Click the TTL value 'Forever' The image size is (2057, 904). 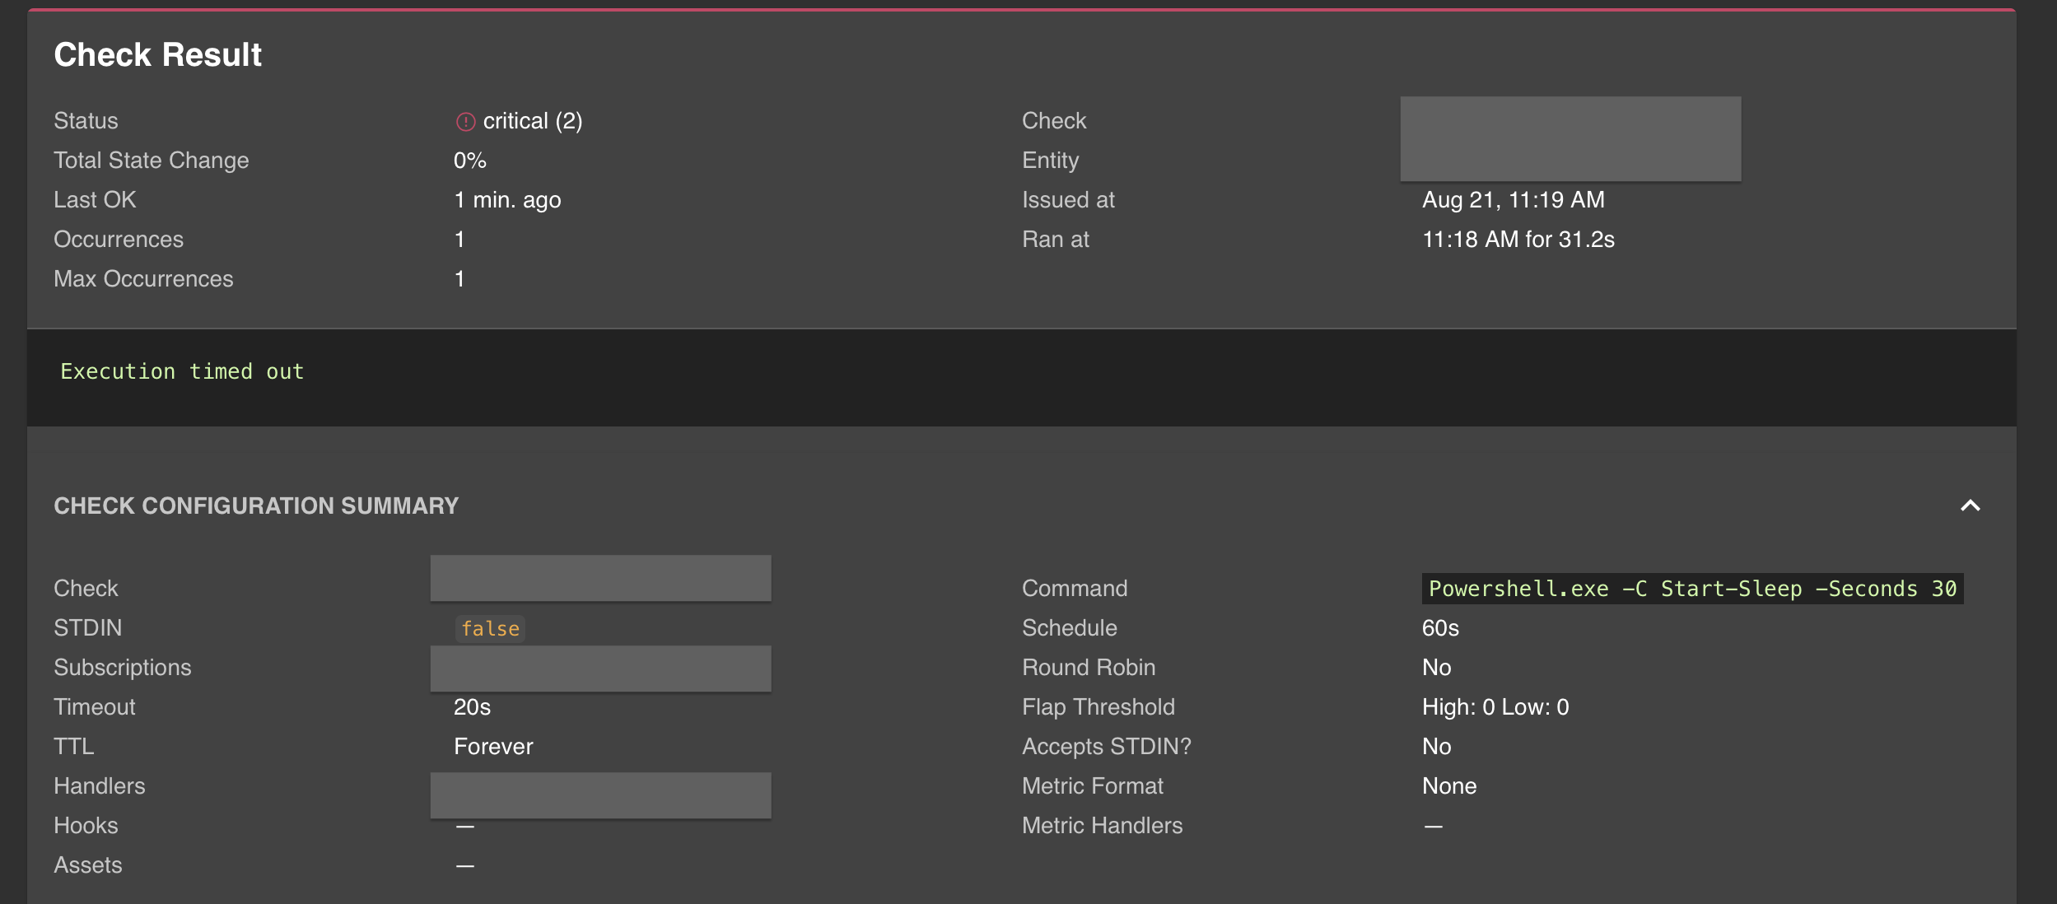(x=494, y=746)
